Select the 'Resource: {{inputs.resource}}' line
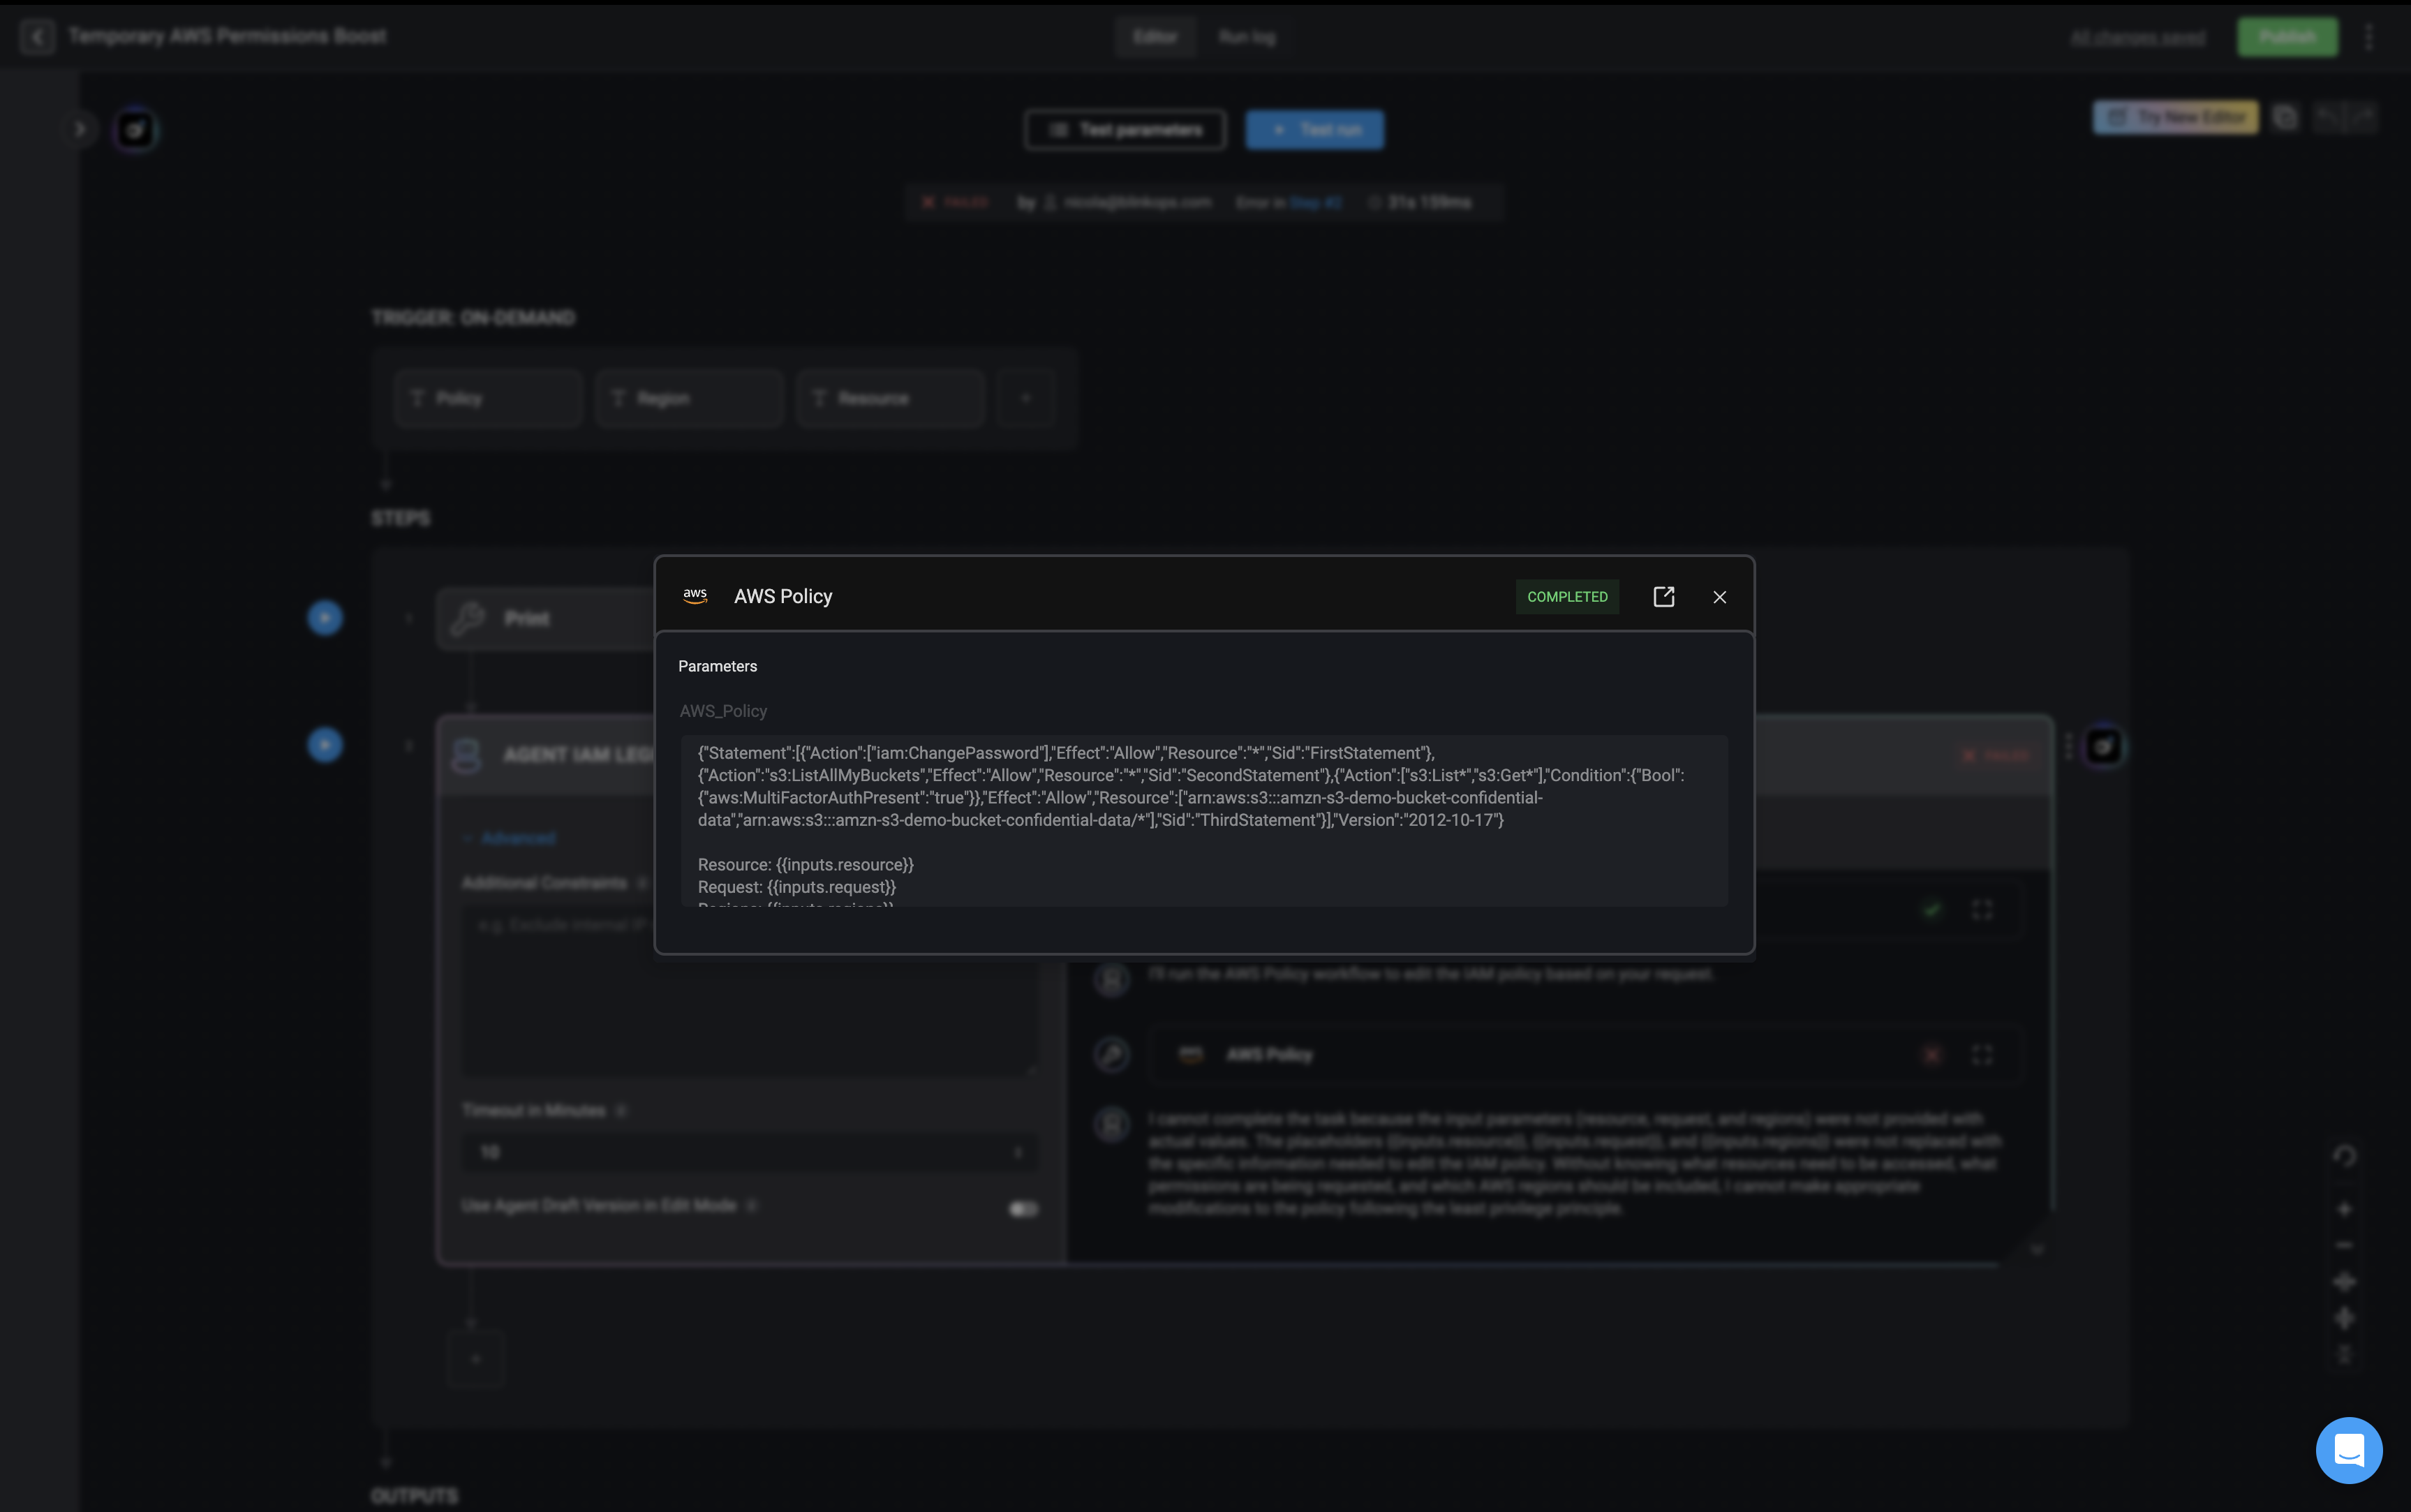This screenshot has height=1512, width=2411. [x=806, y=865]
